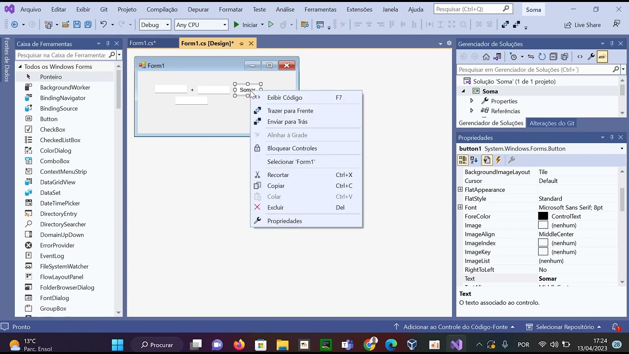629x354 pixels.
Task: Toggle the pin on Form1.cs [Design] tab
Action: (x=241, y=44)
